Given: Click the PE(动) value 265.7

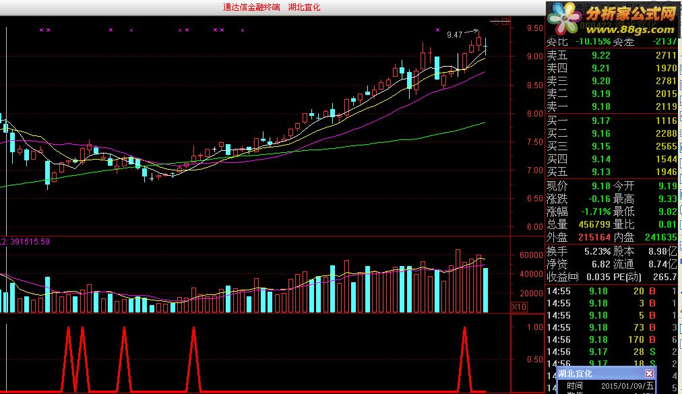Looking at the screenshot, I should coord(665,277).
